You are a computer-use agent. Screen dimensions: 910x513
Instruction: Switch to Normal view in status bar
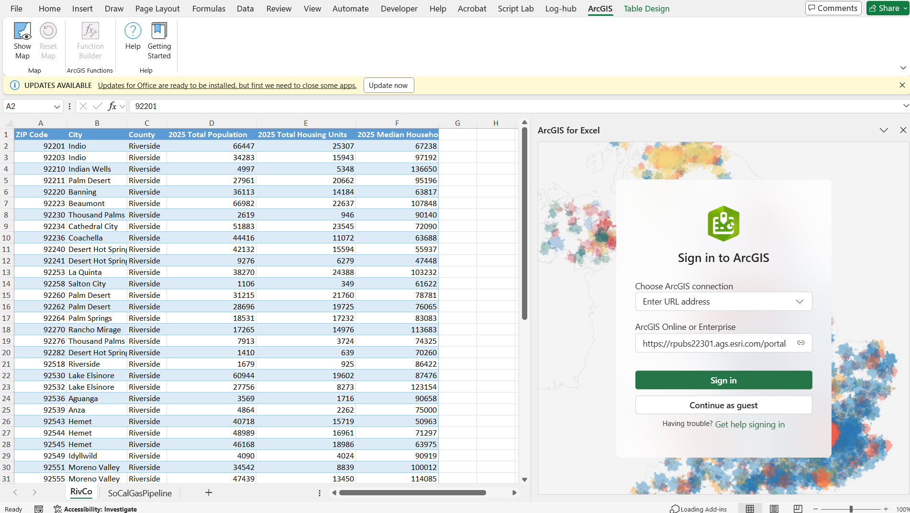(x=750, y=509)
